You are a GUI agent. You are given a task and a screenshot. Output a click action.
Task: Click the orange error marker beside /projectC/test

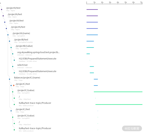tap(14, 86)
